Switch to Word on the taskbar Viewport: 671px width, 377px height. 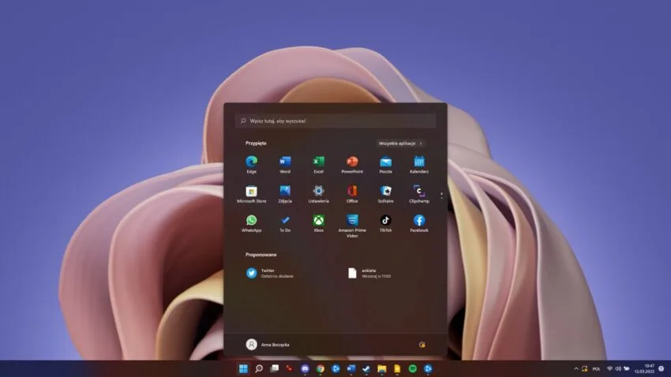[x=351, y=368]
